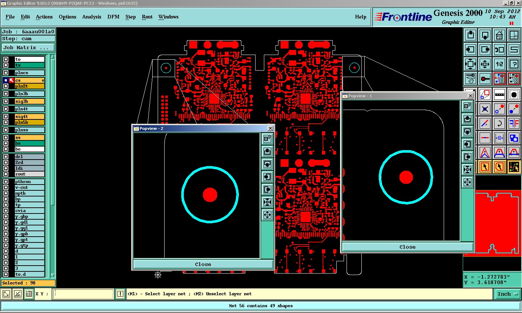
Task: Click the blue overlapping shapes icon
Action: 514,138
